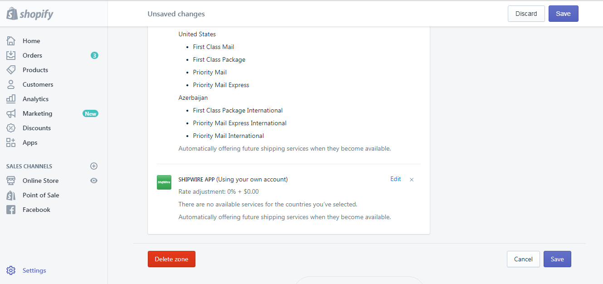Click the SALES CHANNELS heading
Viewport: 603px width, 284px height.
pyautogui.click(x=29, y=166)
